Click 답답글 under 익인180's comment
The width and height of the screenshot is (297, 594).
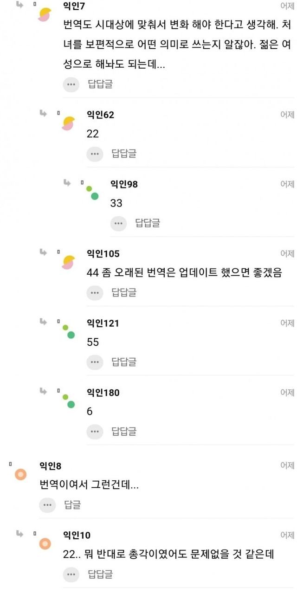124,432
